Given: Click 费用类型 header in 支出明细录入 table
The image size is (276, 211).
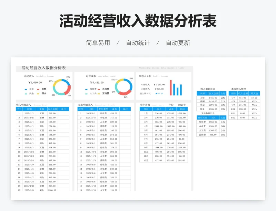Looking at the screenshot, I should pos(104,109).
